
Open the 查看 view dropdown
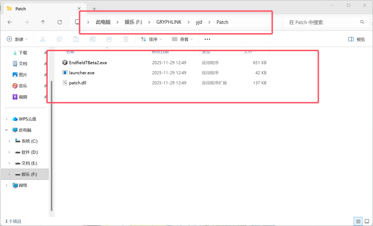coord(182,39)
